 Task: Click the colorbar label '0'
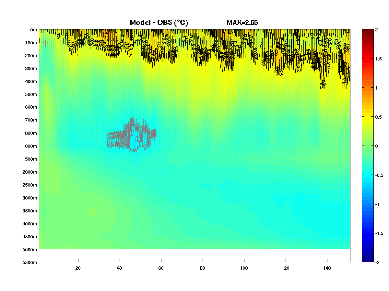point(376,146)
